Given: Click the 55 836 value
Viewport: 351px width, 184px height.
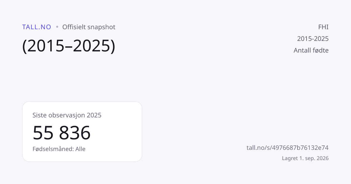Looking at the screenshot, I should click(x=62, y=133).
